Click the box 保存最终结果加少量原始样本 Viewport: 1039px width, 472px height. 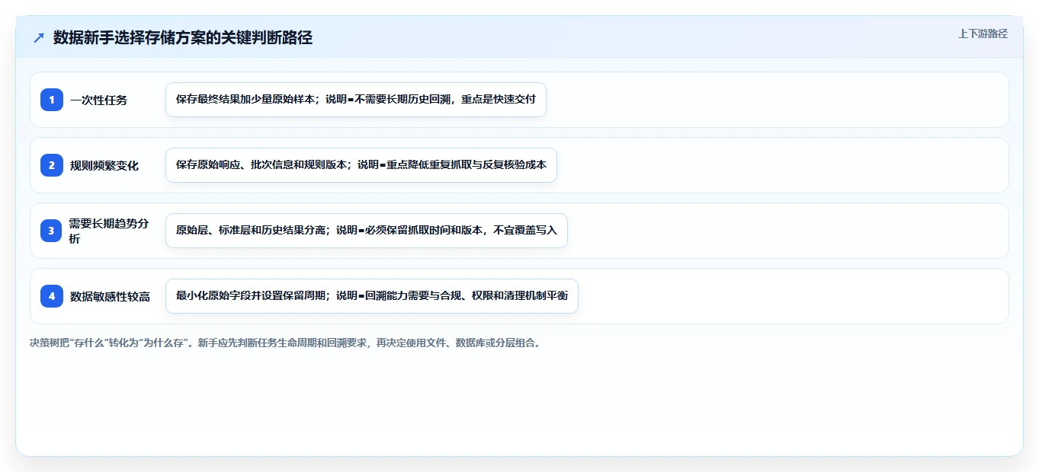point(356,100)
